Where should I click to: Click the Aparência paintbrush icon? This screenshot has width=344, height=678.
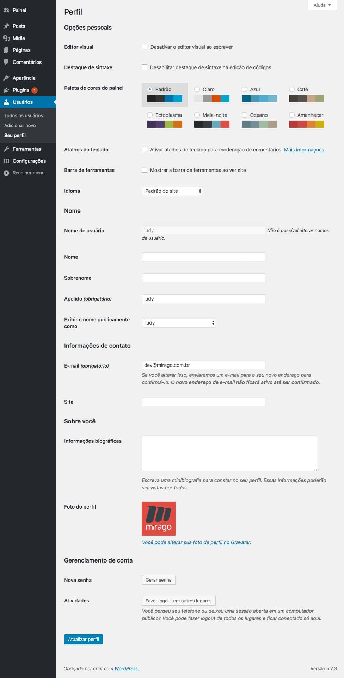[6, 78]
